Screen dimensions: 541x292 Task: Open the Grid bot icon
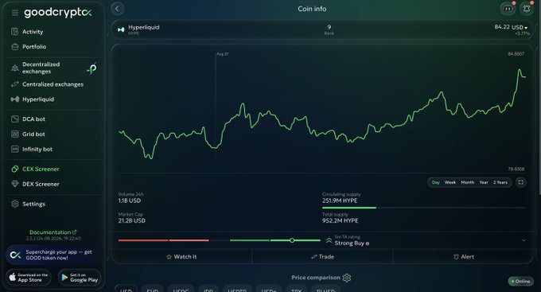click(15, 134)
